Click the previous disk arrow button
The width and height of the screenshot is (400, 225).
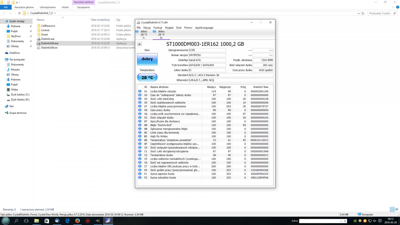pos(139,44)
